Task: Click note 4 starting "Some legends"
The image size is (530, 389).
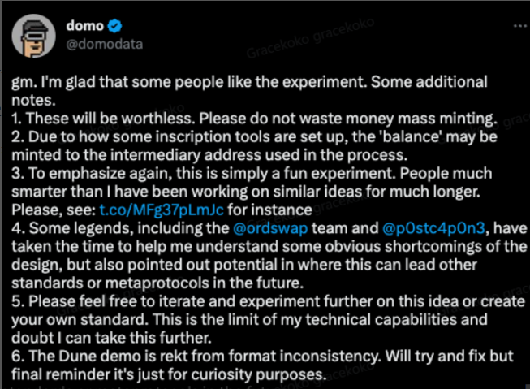Action: [269, 255]
